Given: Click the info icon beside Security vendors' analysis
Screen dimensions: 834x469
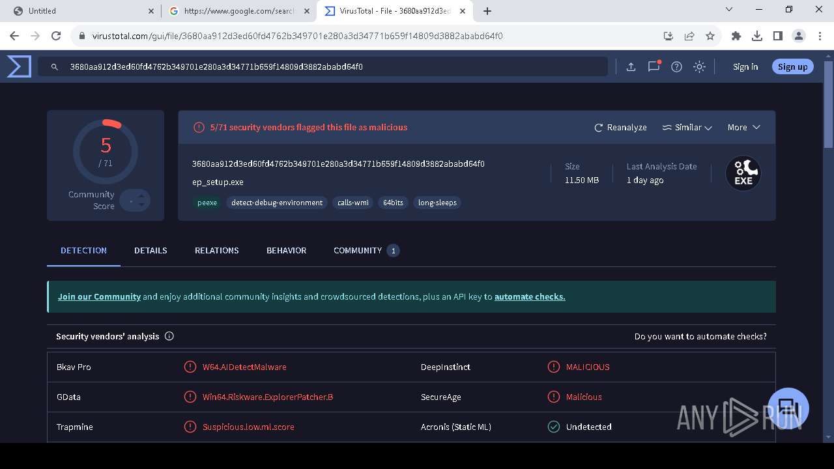Looking at the screenshot, I should click(x=169, y=336).
